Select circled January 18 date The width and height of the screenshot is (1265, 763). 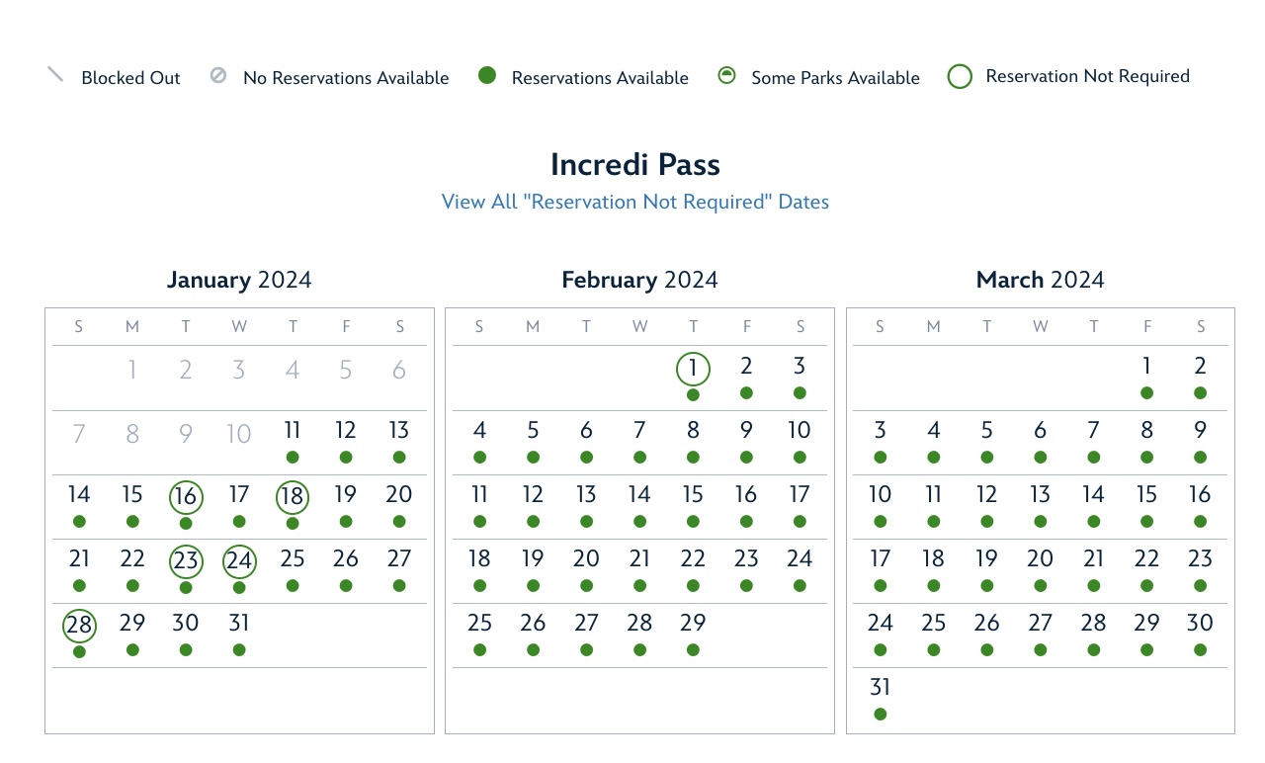pos(293,497)
